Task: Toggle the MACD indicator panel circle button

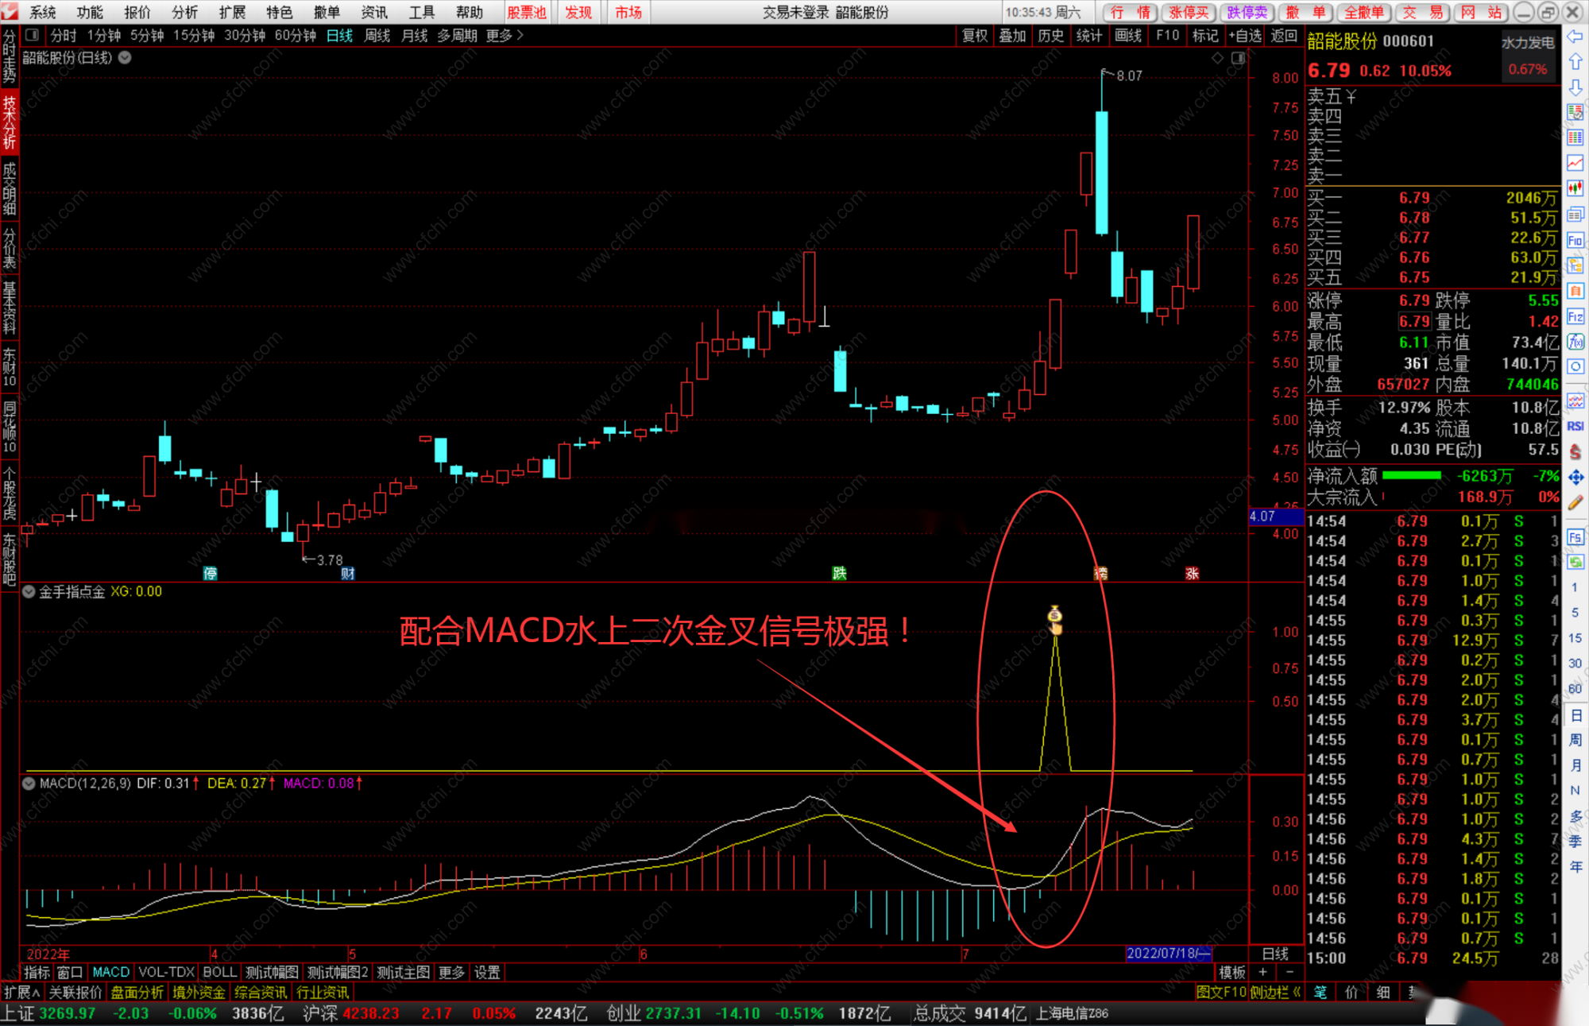Action: (29, 783)
